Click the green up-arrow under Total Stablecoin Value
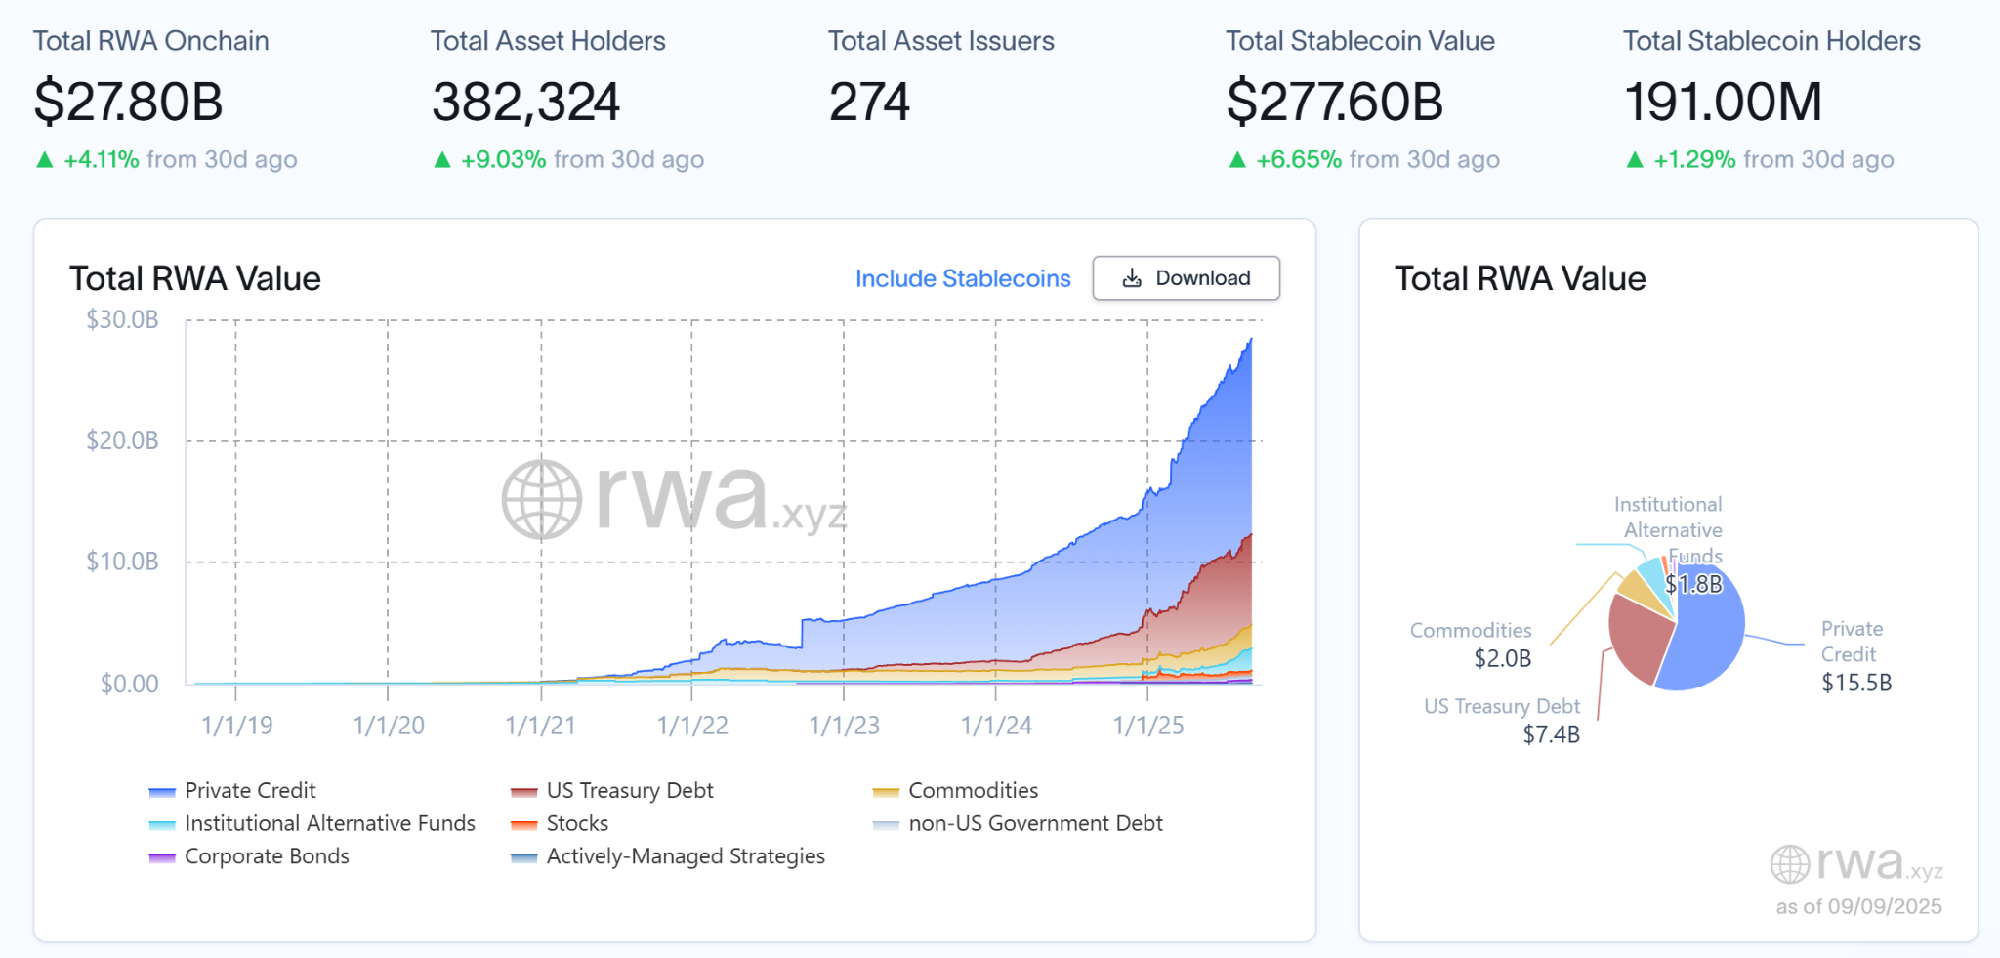Viewport: 2000px width, 958px height. 1238,159
